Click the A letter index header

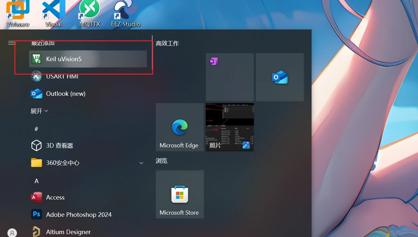(x=37, y=181)
